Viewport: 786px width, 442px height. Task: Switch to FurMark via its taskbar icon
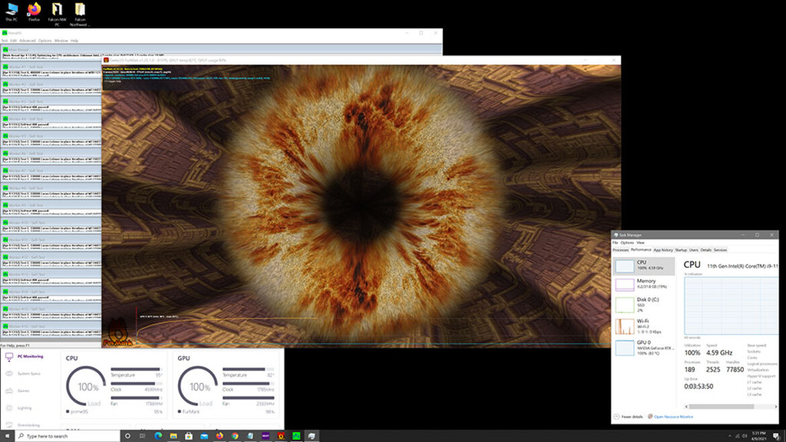[x=281, y=436]
